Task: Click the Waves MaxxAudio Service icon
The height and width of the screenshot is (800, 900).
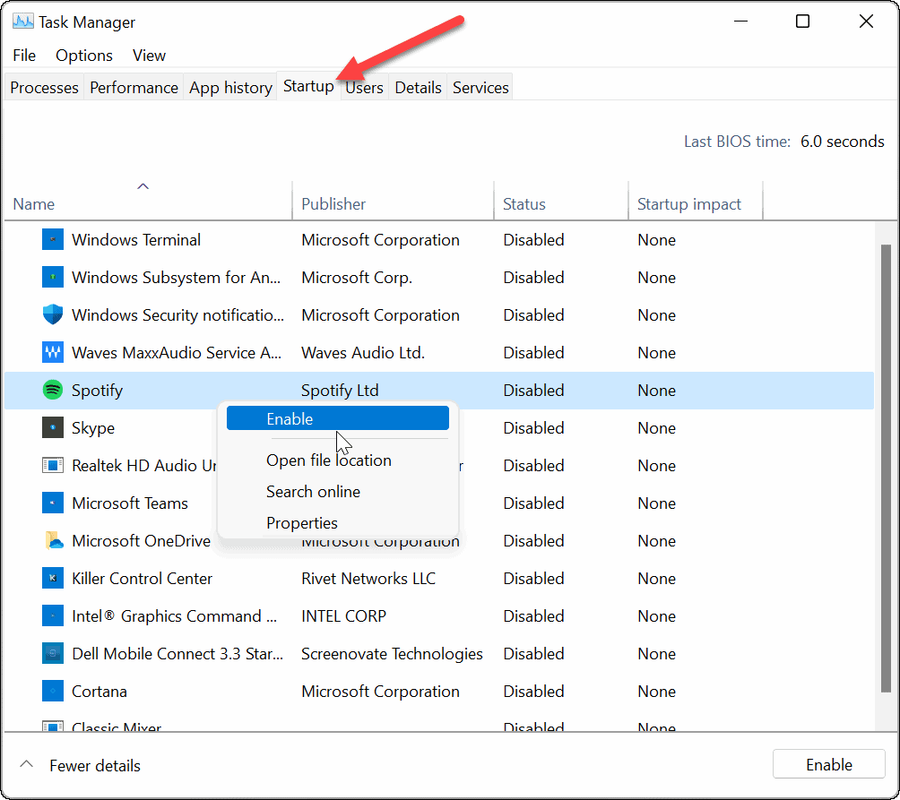Action: click(x=52, y=352)
